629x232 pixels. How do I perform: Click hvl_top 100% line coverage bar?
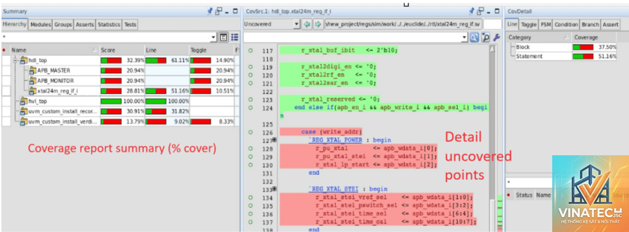155,101
